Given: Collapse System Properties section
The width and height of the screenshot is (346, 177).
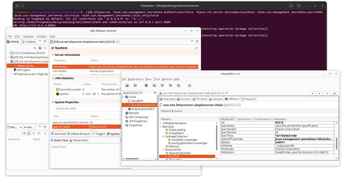Looking at the screenshot, I should click(x=53, y=102).
